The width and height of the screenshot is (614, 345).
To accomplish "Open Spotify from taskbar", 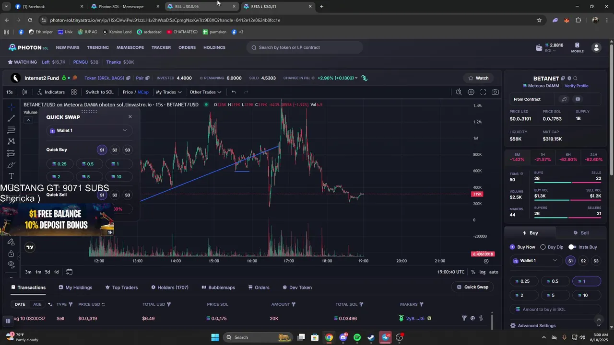I will [357, 337].
